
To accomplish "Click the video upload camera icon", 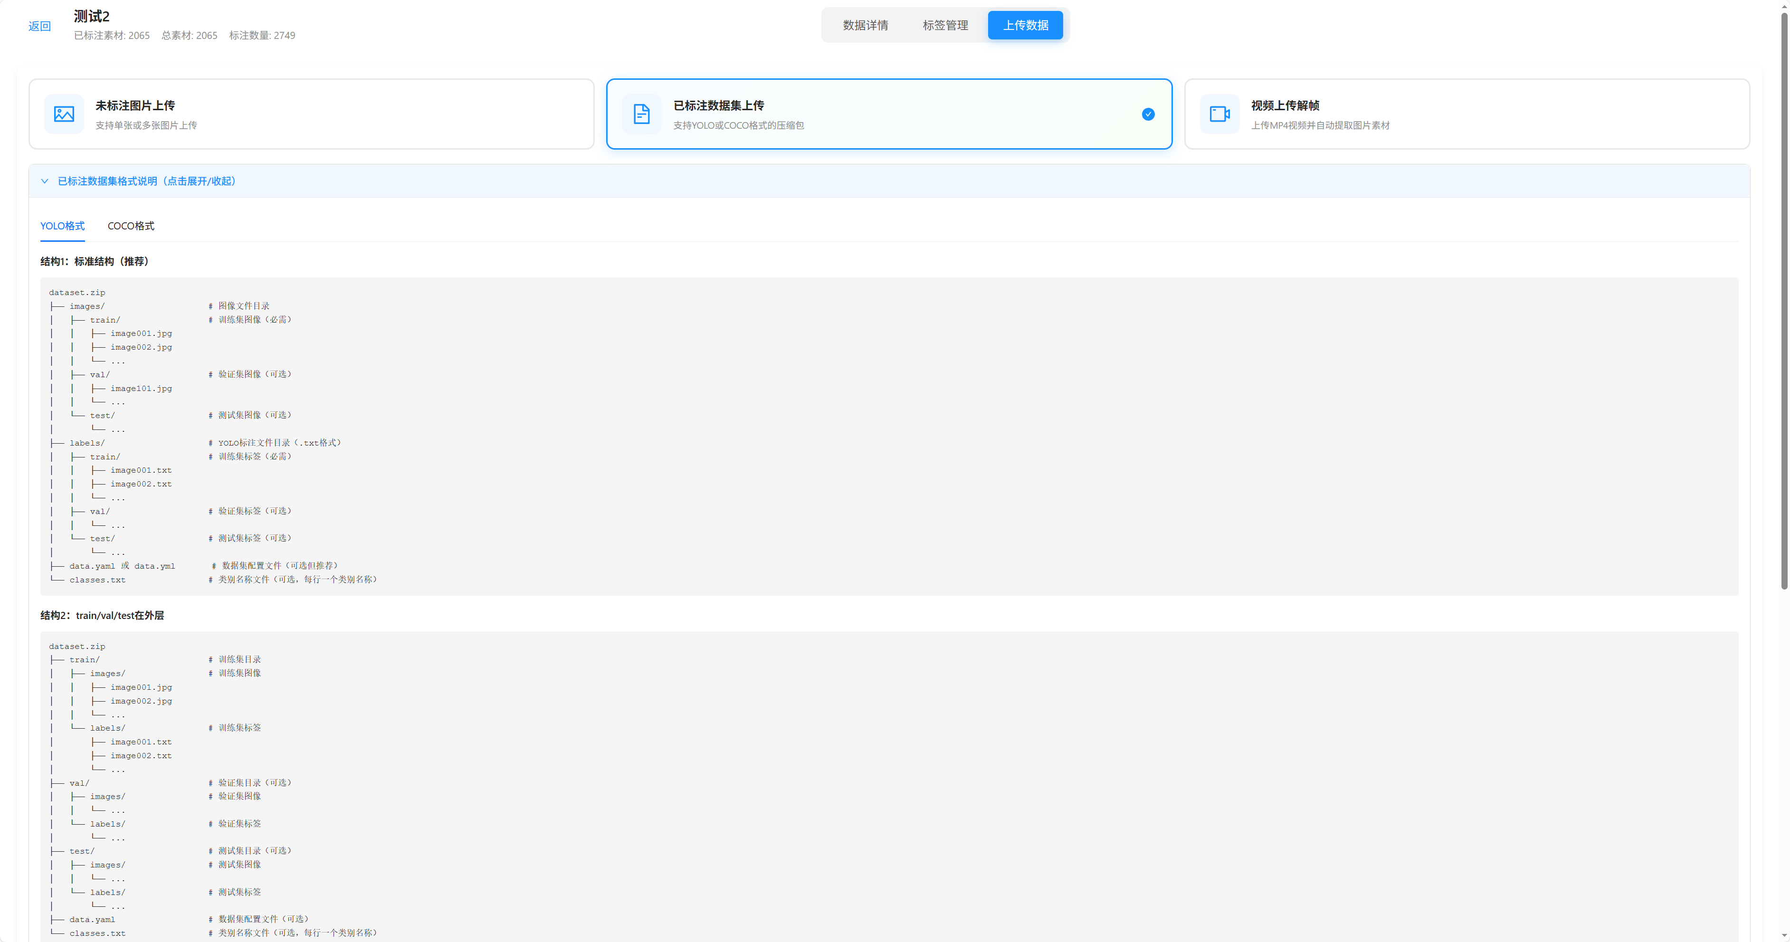I will tap(1219, 114).
